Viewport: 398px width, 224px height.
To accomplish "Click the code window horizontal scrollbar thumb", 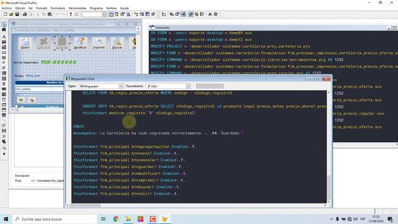I will 85,205.
